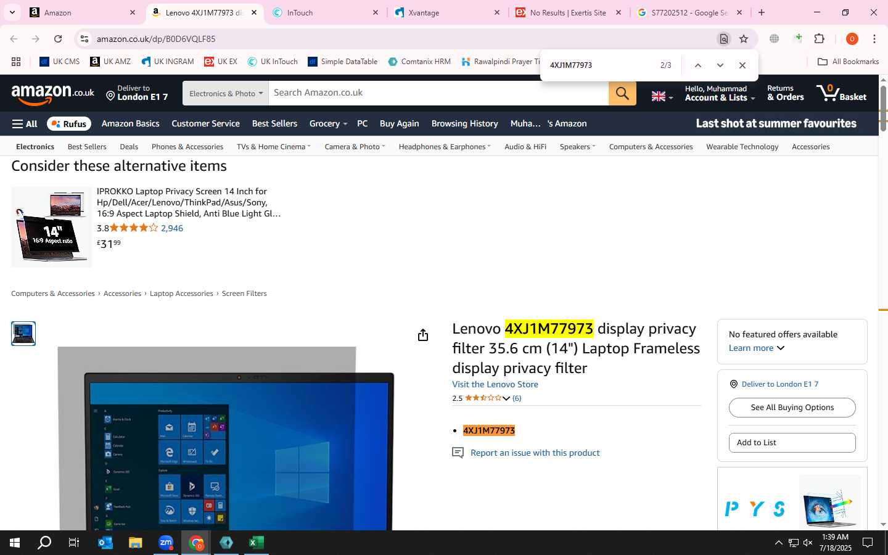Close the InTouch tab
This screenshot has height=555, width=888.
point(375,12)
